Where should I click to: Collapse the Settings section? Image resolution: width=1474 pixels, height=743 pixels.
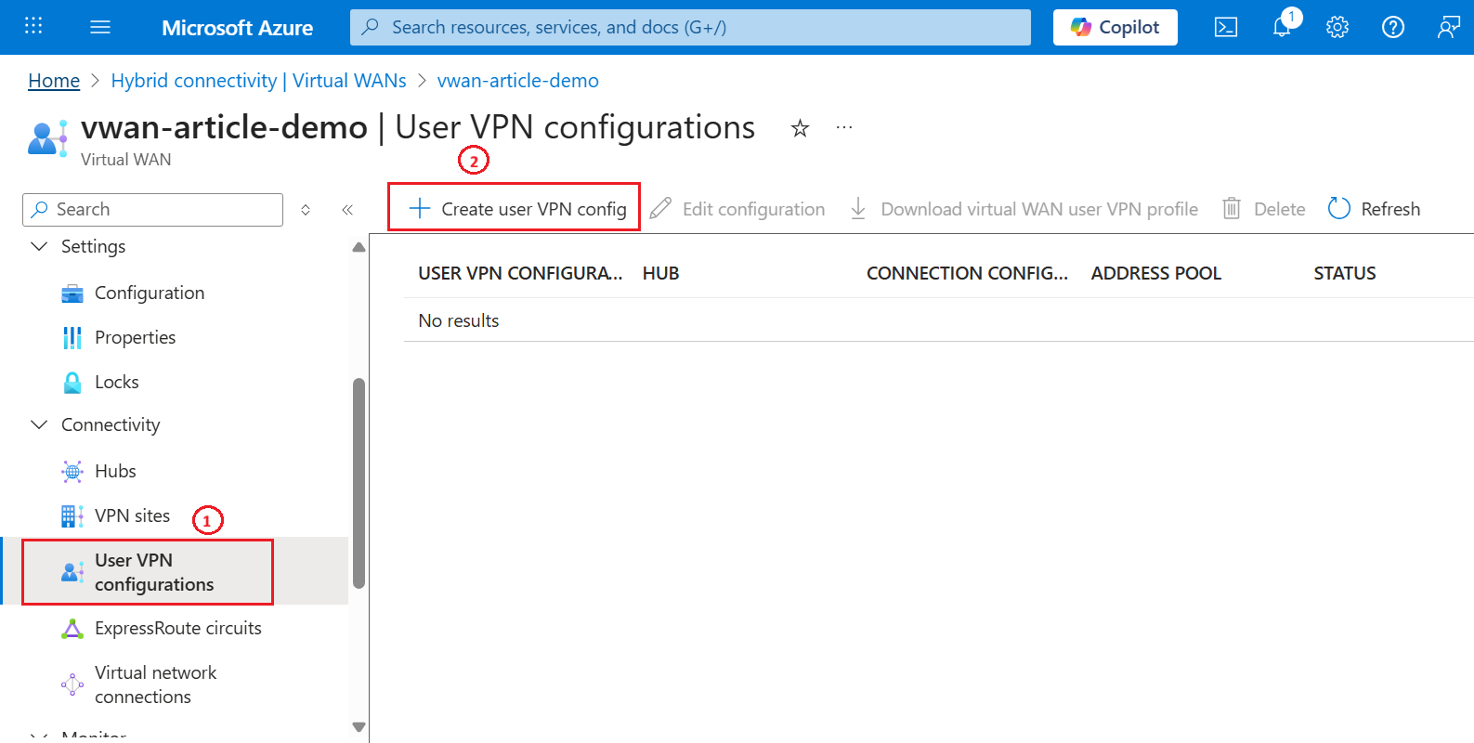pyautogui.click(x=39, y=246)
